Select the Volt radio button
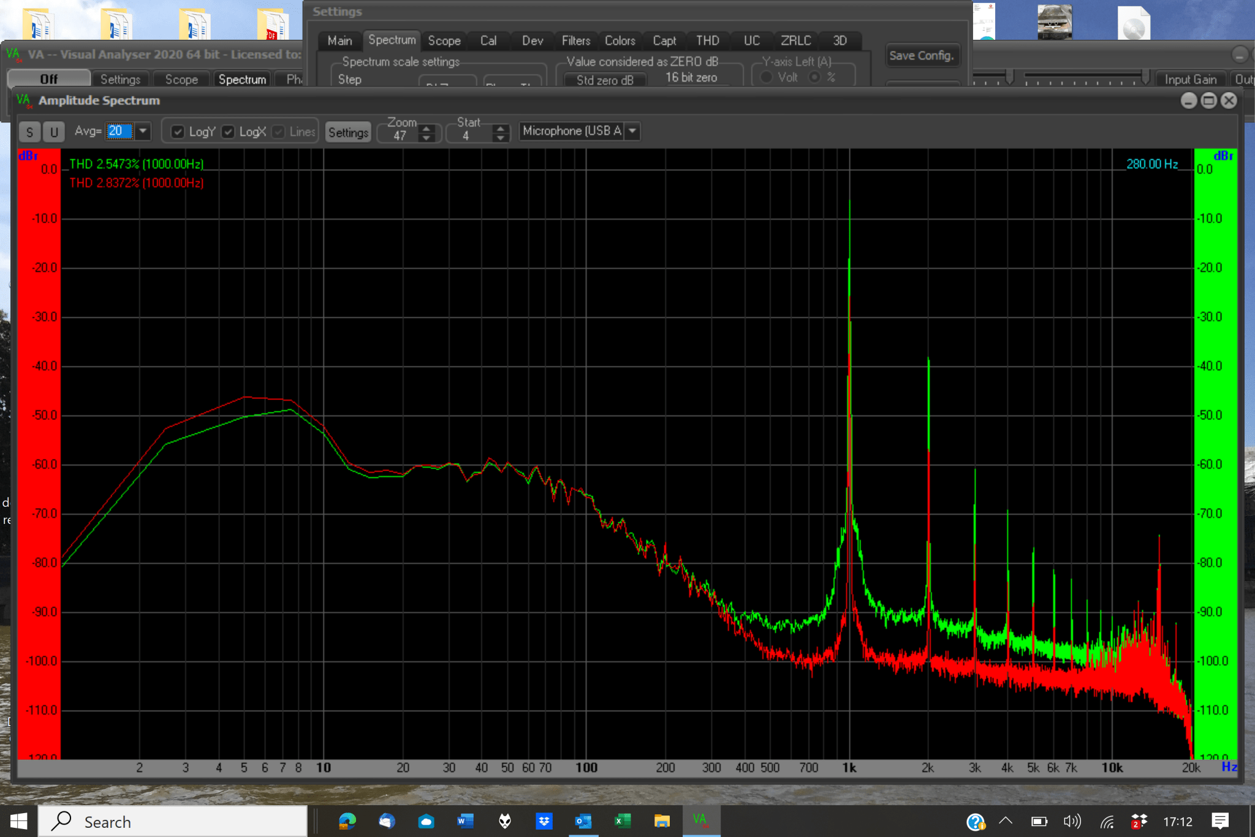 (x=766, y=77)
